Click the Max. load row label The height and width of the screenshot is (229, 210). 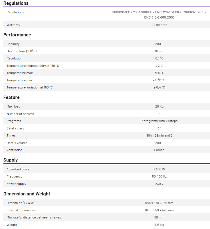pos(13,106)
